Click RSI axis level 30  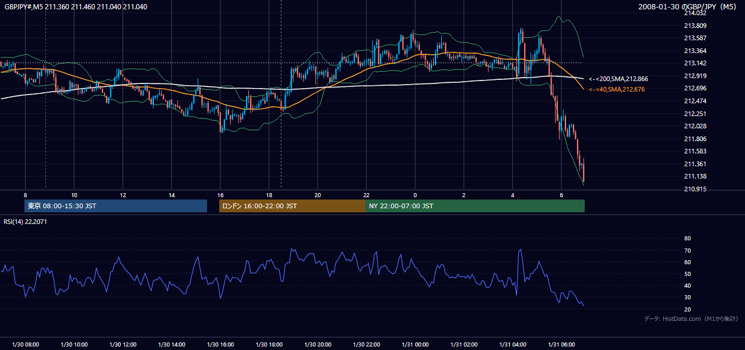687,297
